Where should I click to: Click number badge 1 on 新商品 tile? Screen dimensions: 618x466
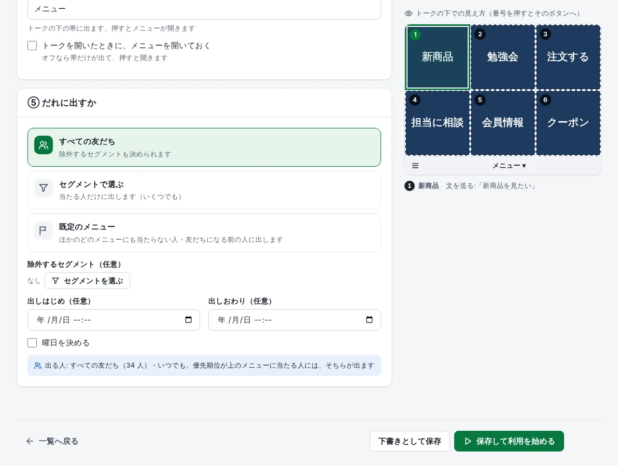[x=415, y=35]
